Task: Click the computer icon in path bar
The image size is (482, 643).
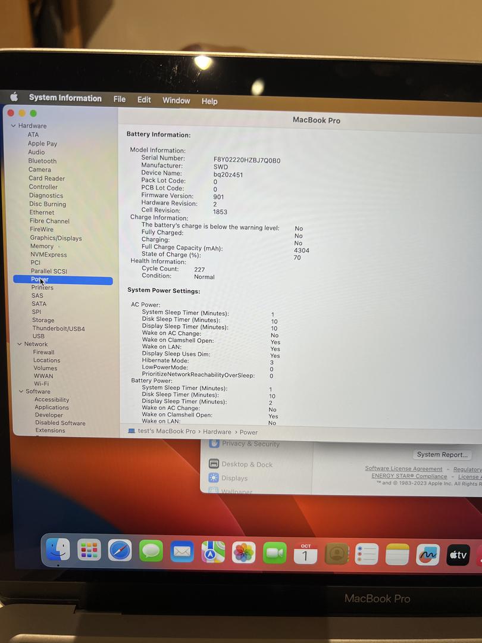Action: tap(132, 431)
